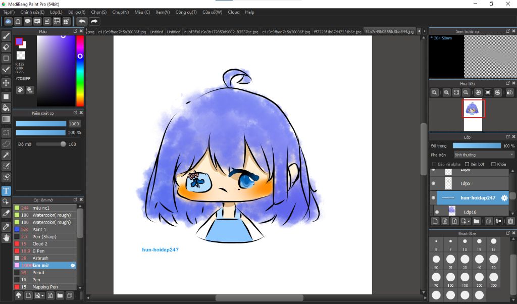Viewport: 517px width, 304px height.
Task: Click the navigator canvas thumbnail
Action: tap(473, 115)
